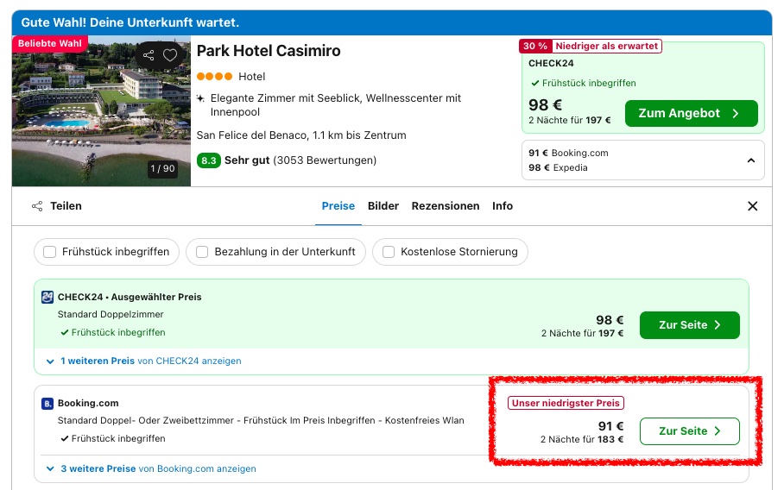
Task: Click CHECK24 • Ausgewählter Preis heading
Action: pyautogui.click(x=130, y=298)
